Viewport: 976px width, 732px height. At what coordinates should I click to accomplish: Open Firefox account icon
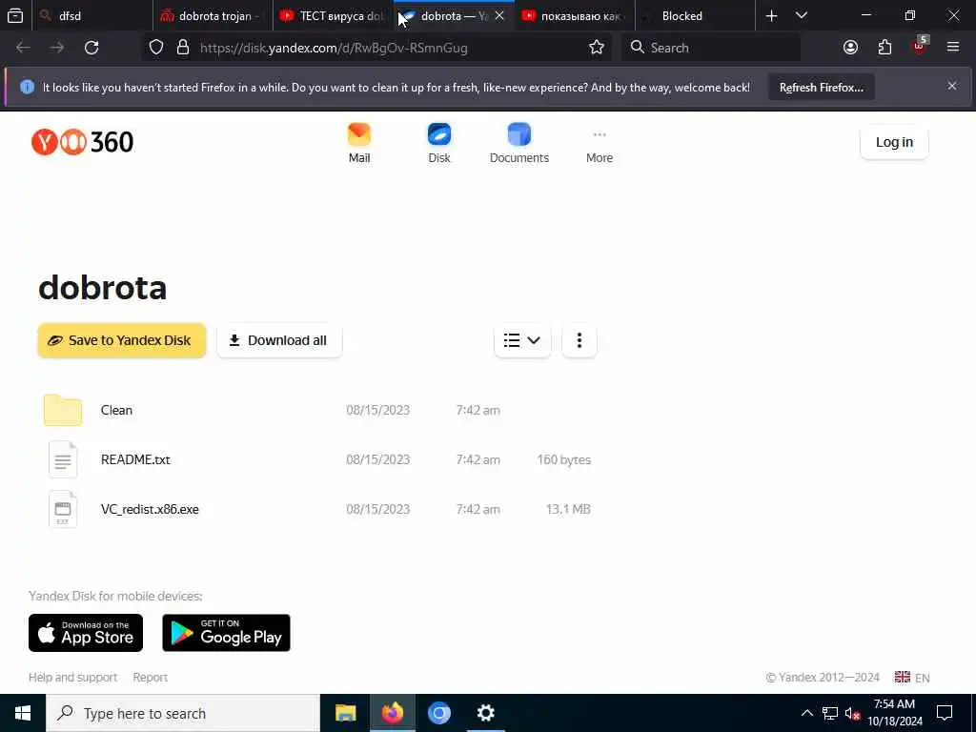[x=850, y=48]
